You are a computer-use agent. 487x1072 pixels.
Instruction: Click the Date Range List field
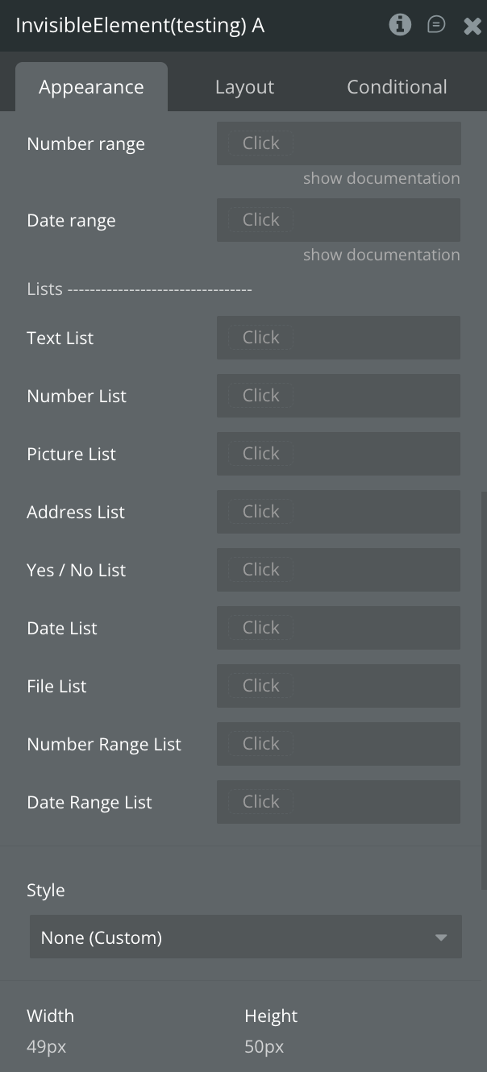click(339, 802)
